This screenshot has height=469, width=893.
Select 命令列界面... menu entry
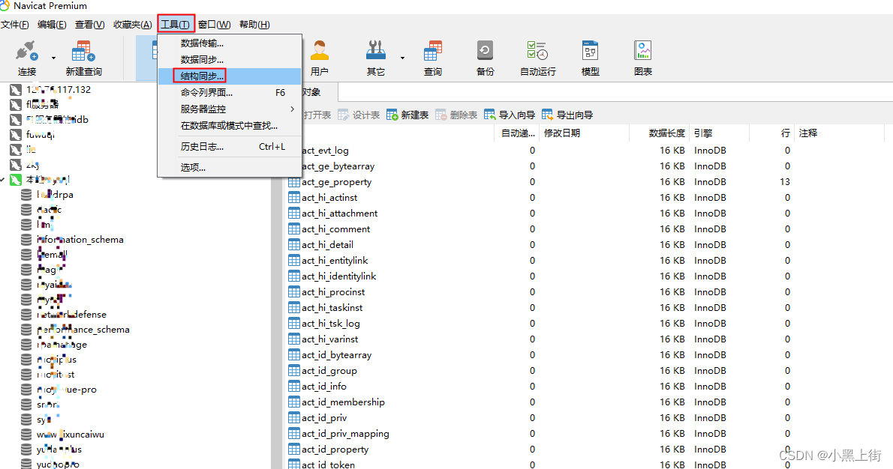pos(230,93)
